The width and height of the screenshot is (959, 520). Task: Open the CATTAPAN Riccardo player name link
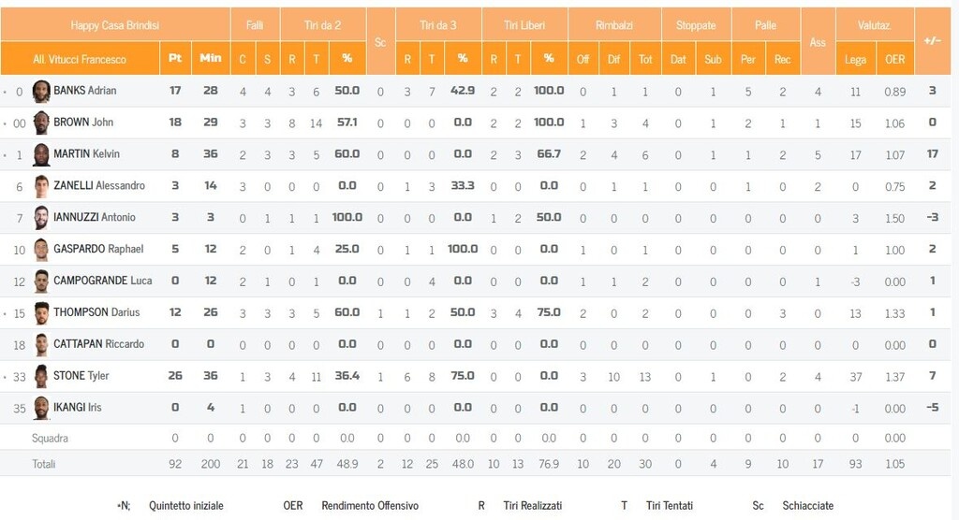click(98, 344)
